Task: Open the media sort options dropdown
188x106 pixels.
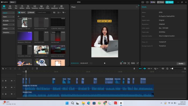Action: point(59,12)
